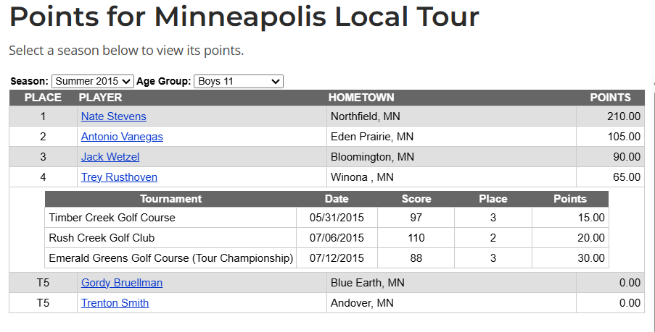Click Nate Stevens' 210.00 points cell

(623, 116)
